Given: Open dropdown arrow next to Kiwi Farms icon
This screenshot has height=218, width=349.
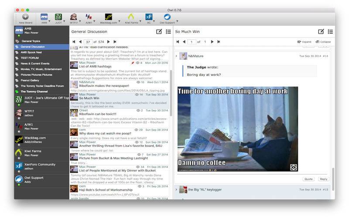Looking at the screenshot, I should pos(140,21).
